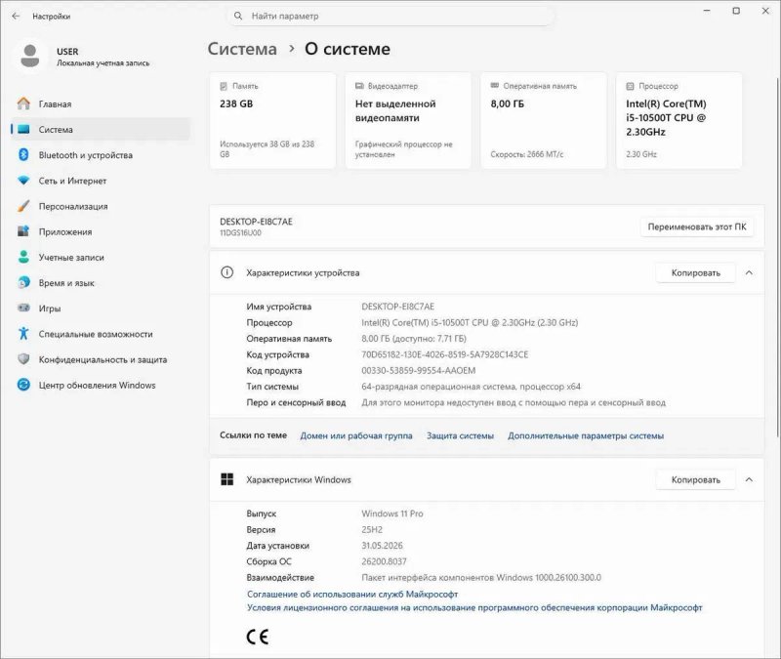Viewport: 781px width, 659px height.
Task: Collapse the Характеристики устройства section
Action: (749, 273)
